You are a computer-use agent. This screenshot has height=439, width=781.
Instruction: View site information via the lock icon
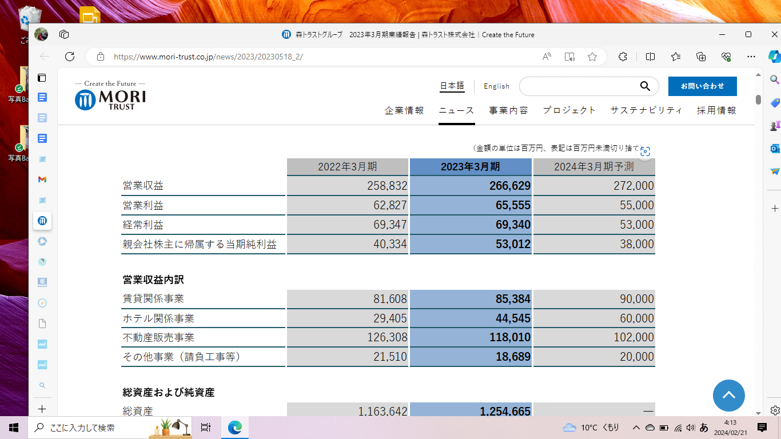101,57
